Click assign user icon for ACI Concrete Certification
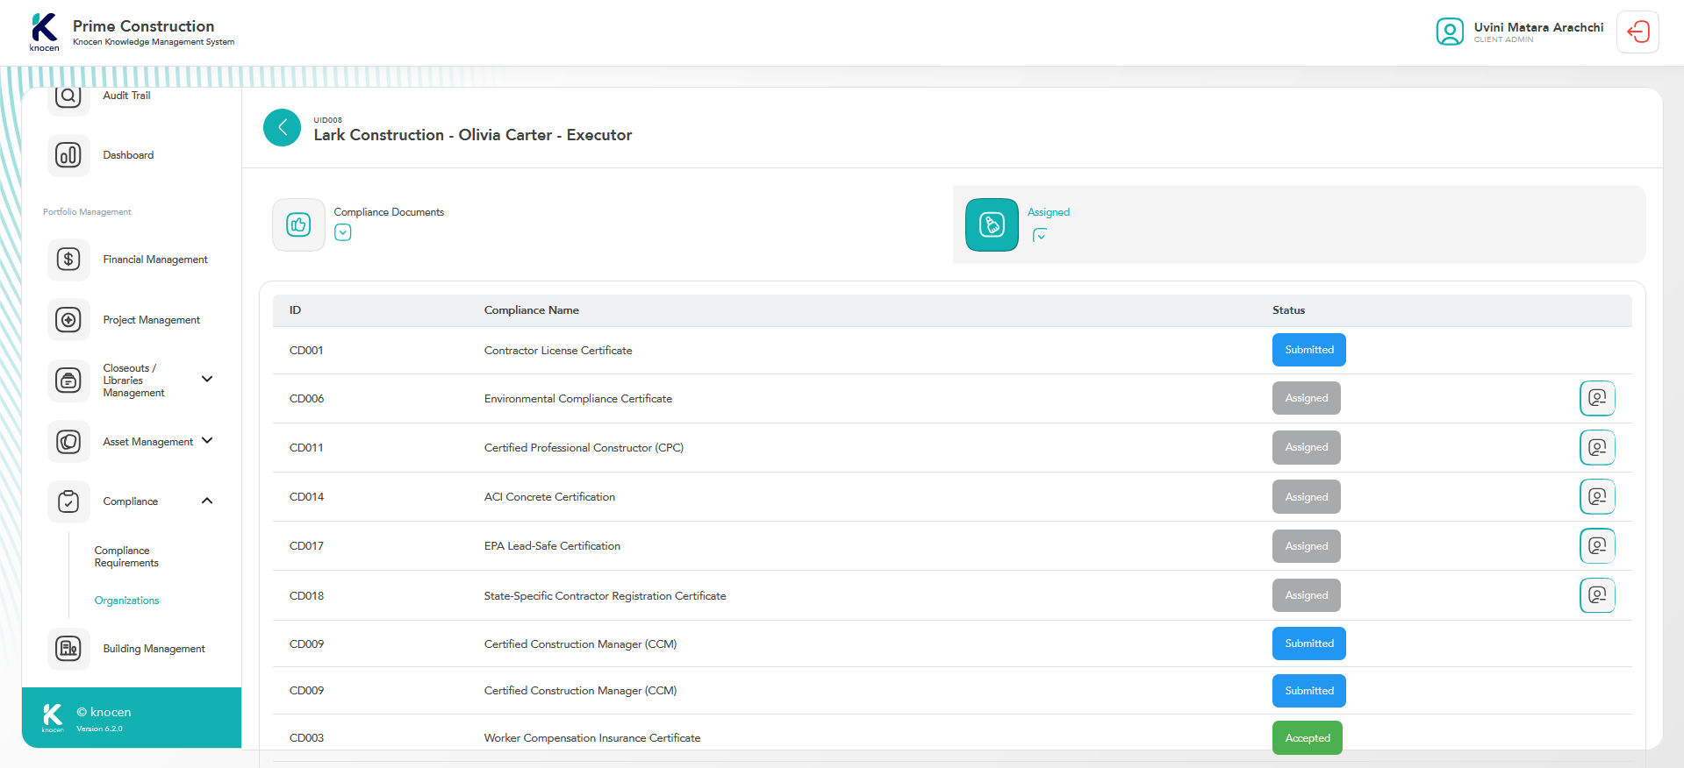 pos(1597,497)
